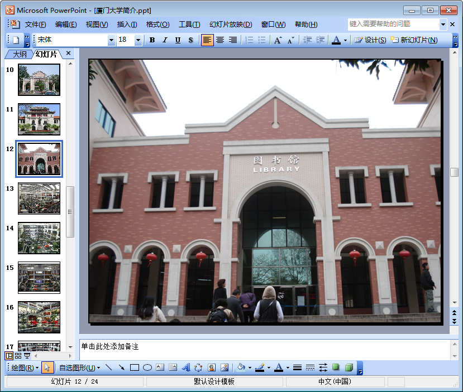Open the 自选图形(U) AutoShapes menu
The image size is (463, 392).
coord(80,368)
